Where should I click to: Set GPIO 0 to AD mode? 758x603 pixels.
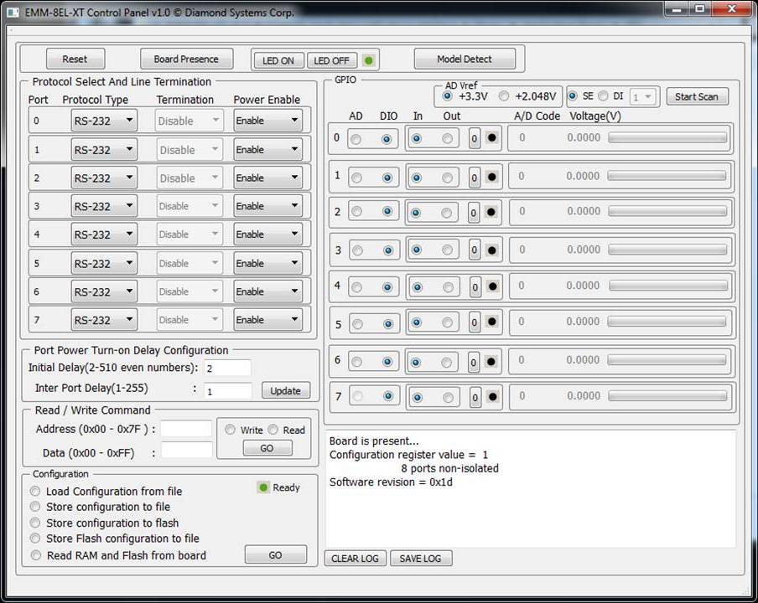(356, 140)
